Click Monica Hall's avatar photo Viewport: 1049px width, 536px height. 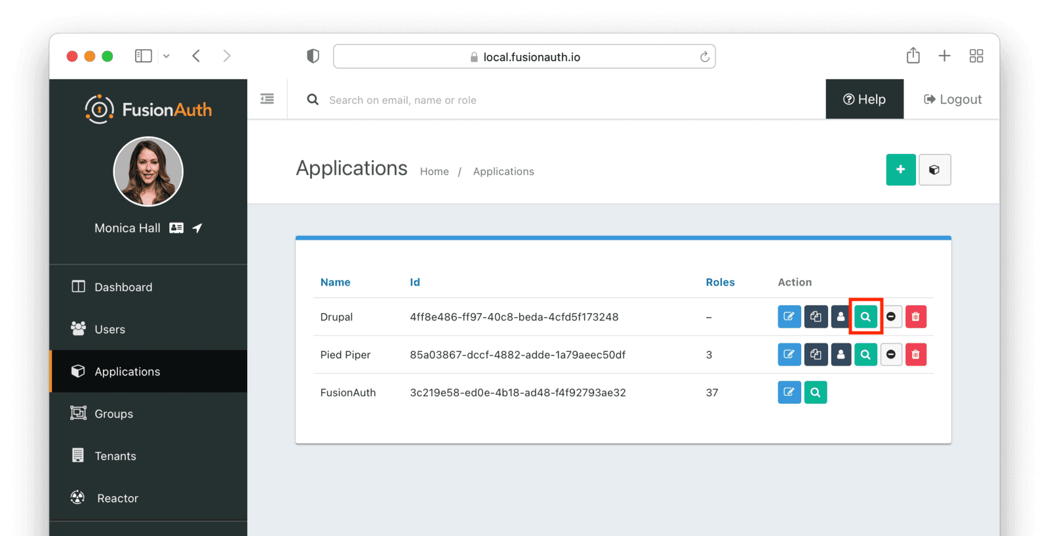[148, 172]
